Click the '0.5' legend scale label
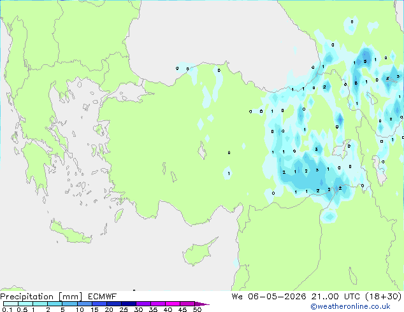 click(x=22, y=309)
